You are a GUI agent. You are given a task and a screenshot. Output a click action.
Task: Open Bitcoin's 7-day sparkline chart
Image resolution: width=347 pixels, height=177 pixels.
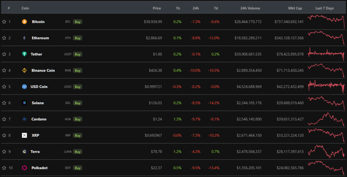click(326, 22)
